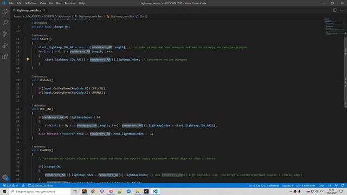Screen dimensions: 347x195
Task: Open the Windows Action Center icon
Action: [x=341, y=191]
